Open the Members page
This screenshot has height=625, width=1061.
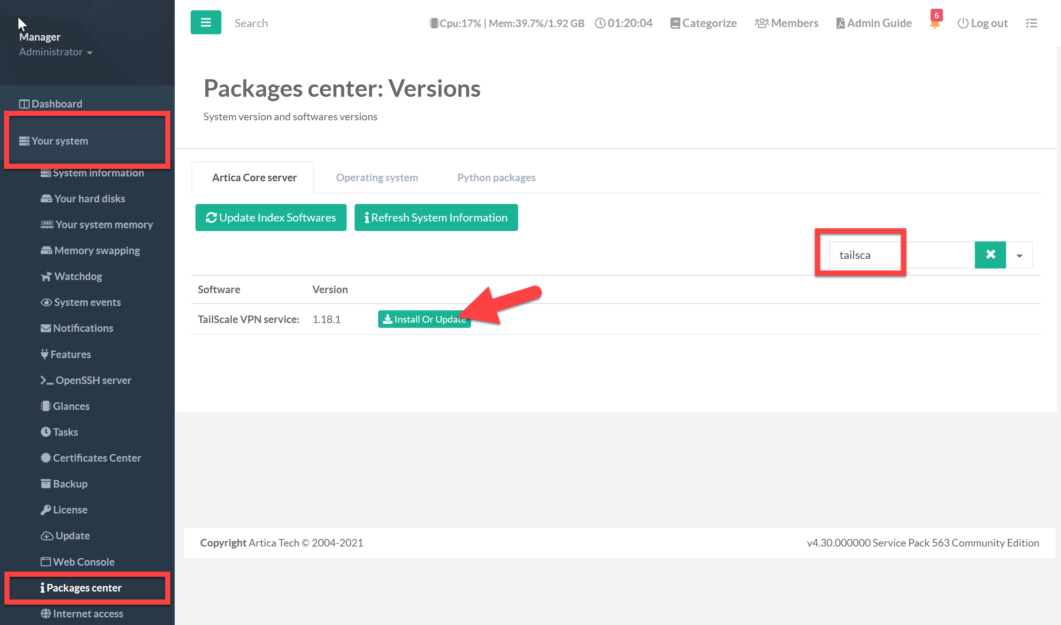(x=787, y=23)
